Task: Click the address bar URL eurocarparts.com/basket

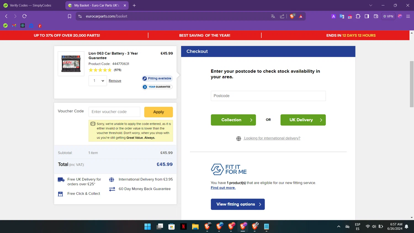Action: click(x=107, y=16)
